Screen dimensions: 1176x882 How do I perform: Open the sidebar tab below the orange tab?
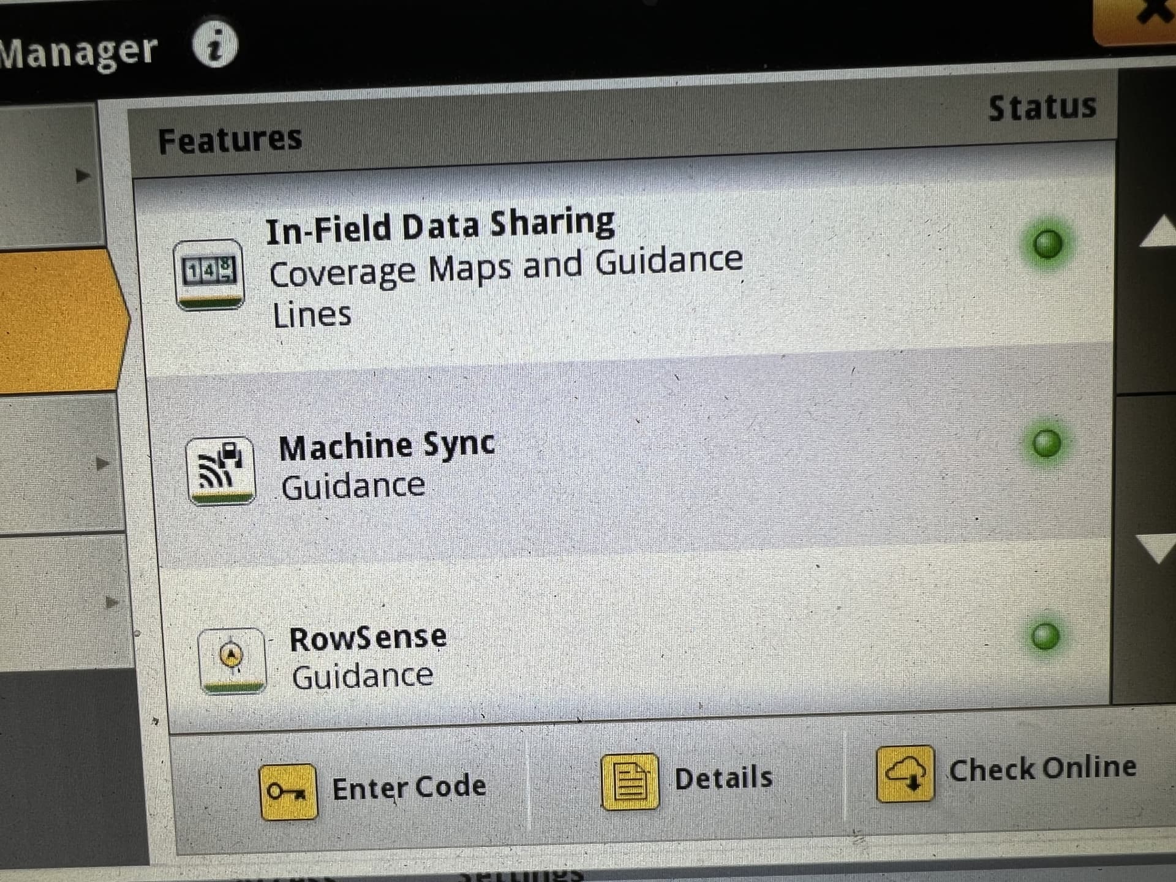(60, 464)
